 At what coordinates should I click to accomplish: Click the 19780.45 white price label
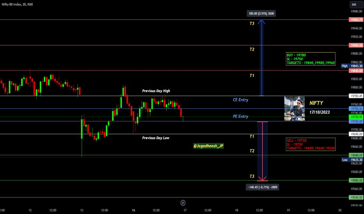coord(356,96)
